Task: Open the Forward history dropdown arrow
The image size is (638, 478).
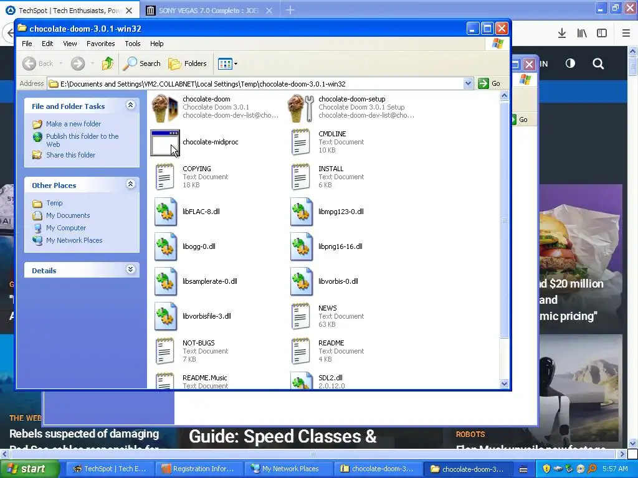Action: point(92,63)
